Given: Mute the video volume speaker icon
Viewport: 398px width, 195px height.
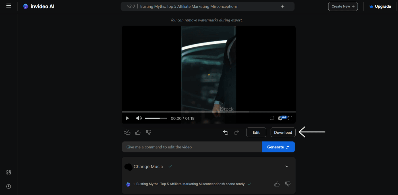Looking at the screenshot, I should click(x=139, y=118).
